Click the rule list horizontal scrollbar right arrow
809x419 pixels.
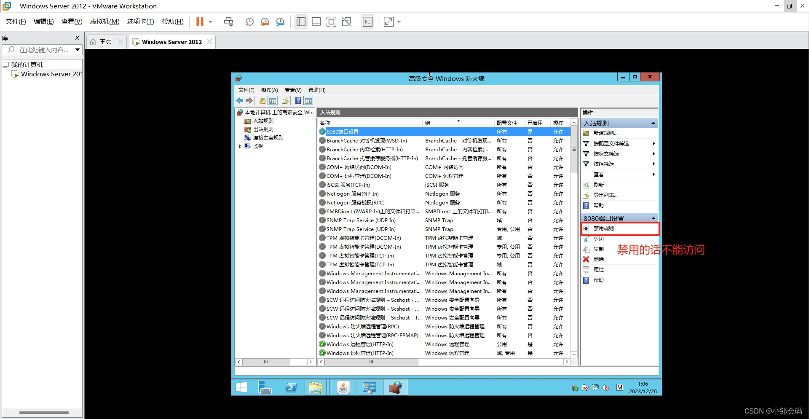click(567, 362)
